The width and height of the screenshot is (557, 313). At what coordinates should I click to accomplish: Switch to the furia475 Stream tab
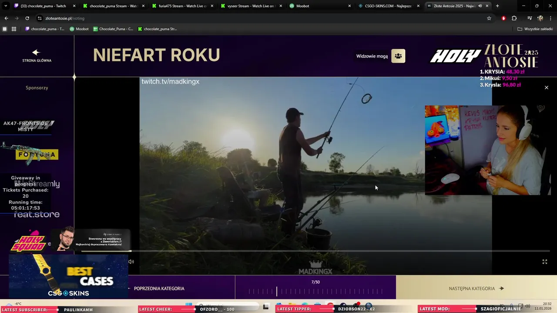[x=182, y=6]
